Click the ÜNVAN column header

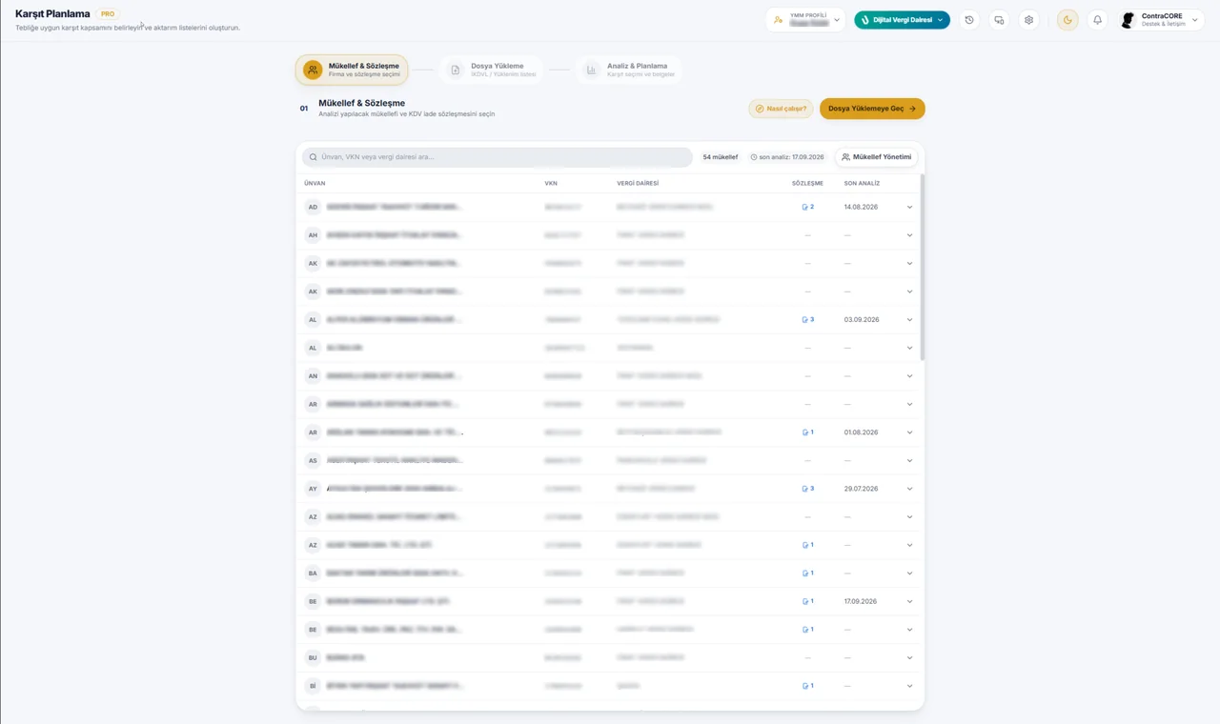pyautogui.click(x=315, y=183)
